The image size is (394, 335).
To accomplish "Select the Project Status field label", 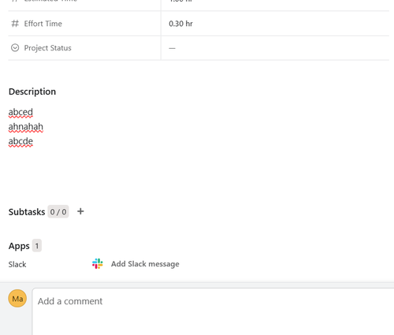I will tap(47, 48).
